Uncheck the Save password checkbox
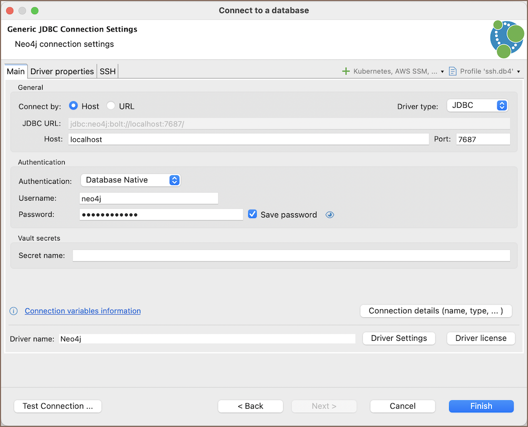Screen dimensions: 528x427 point(252,214)
